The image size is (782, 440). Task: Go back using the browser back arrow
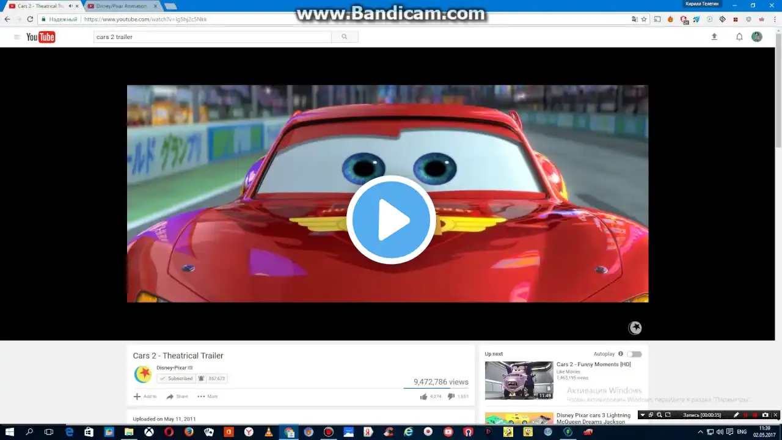[x=7, y=19]
